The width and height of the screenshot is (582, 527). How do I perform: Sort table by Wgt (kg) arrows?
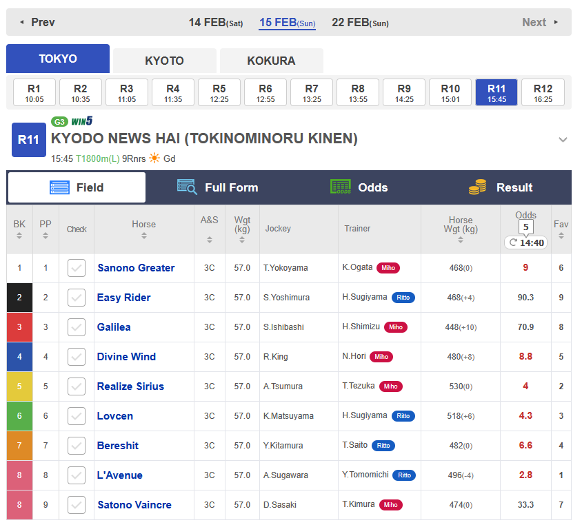pos(242,240)
